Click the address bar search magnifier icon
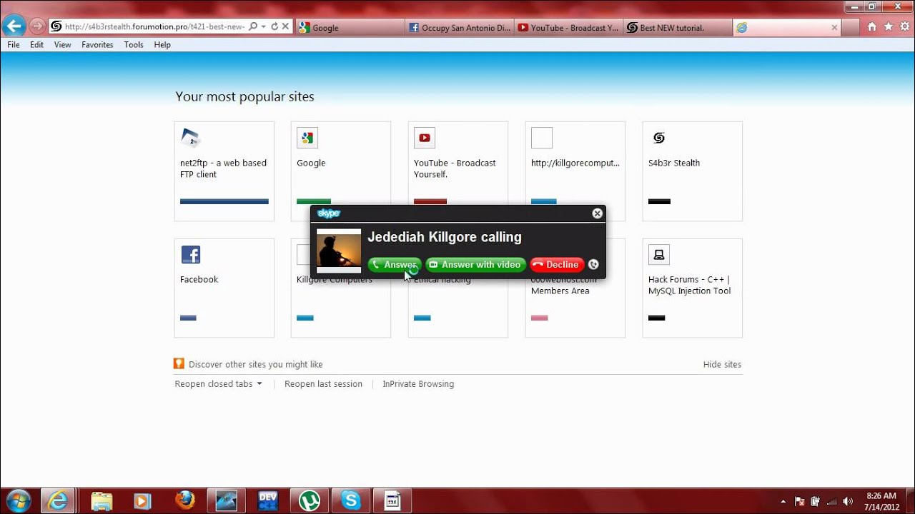The width and height of the screenshot is (915, 514). [x=253, y=26]
